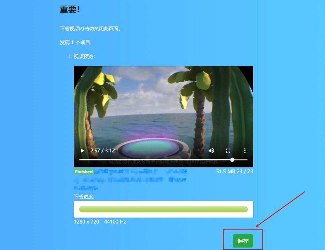Click the 1280 x 720 - 44100 Hz label
Image resolution: width=325 pixels, height=250 pixels.
point(100,221)
